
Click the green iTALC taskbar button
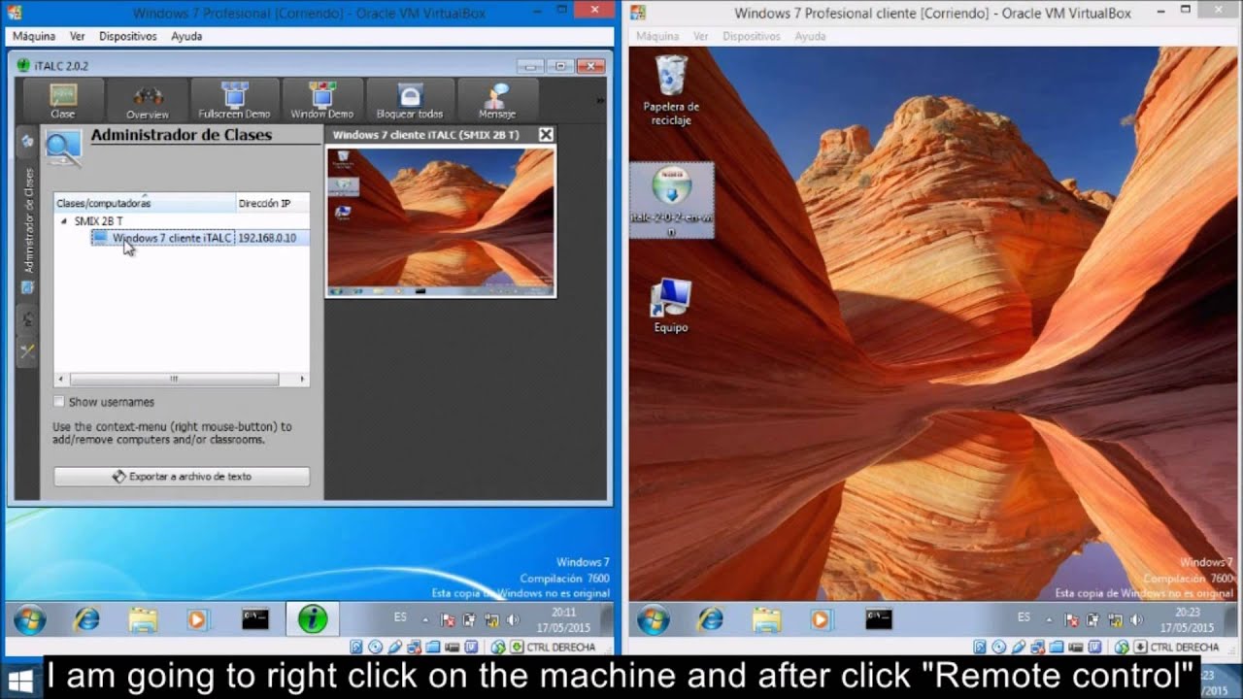[x=313, y=619]
